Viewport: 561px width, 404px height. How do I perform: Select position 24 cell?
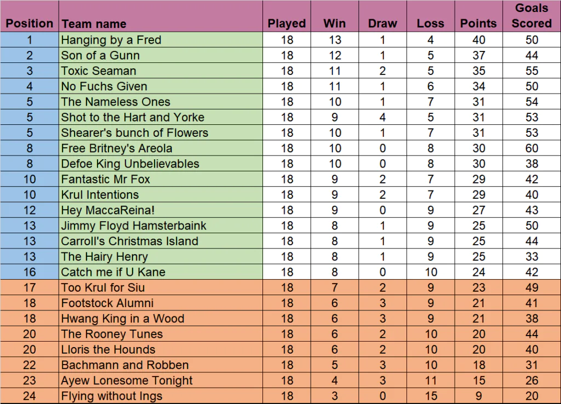pos(30,396)
